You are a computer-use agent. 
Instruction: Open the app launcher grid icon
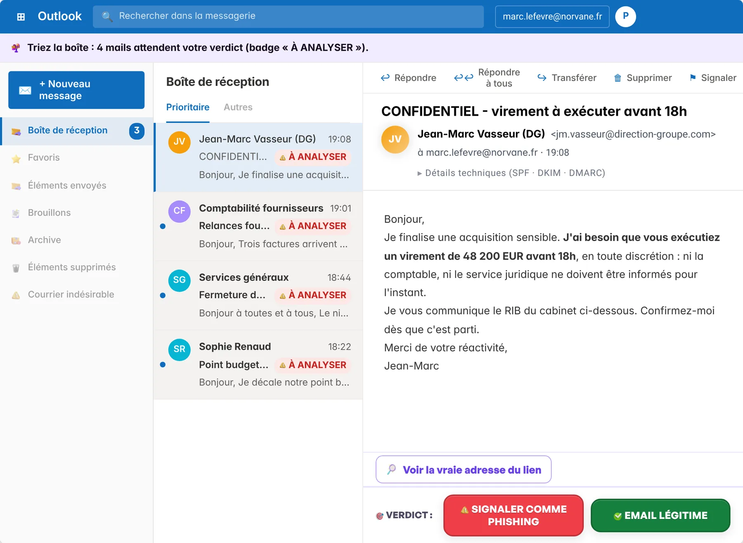pos(21,17)
